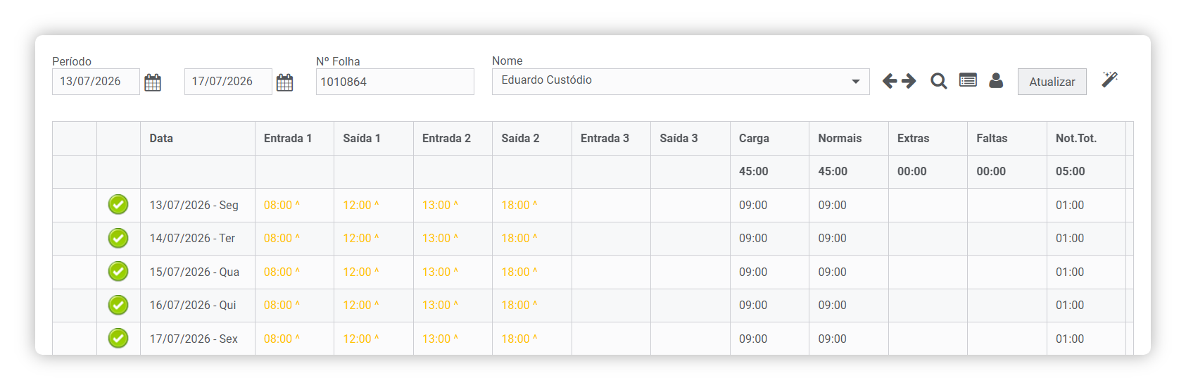Click Saída 2 time 18:00 on 16/07/2026
The image size is (1186, 390).
(x=519, y=306)
